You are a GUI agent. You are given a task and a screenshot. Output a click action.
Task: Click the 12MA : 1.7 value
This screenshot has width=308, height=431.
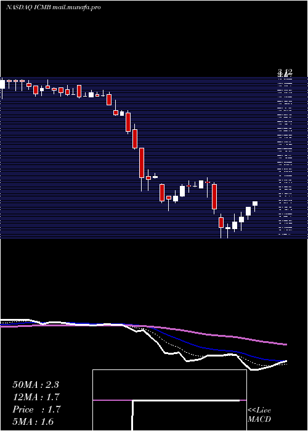click(36, 397)
